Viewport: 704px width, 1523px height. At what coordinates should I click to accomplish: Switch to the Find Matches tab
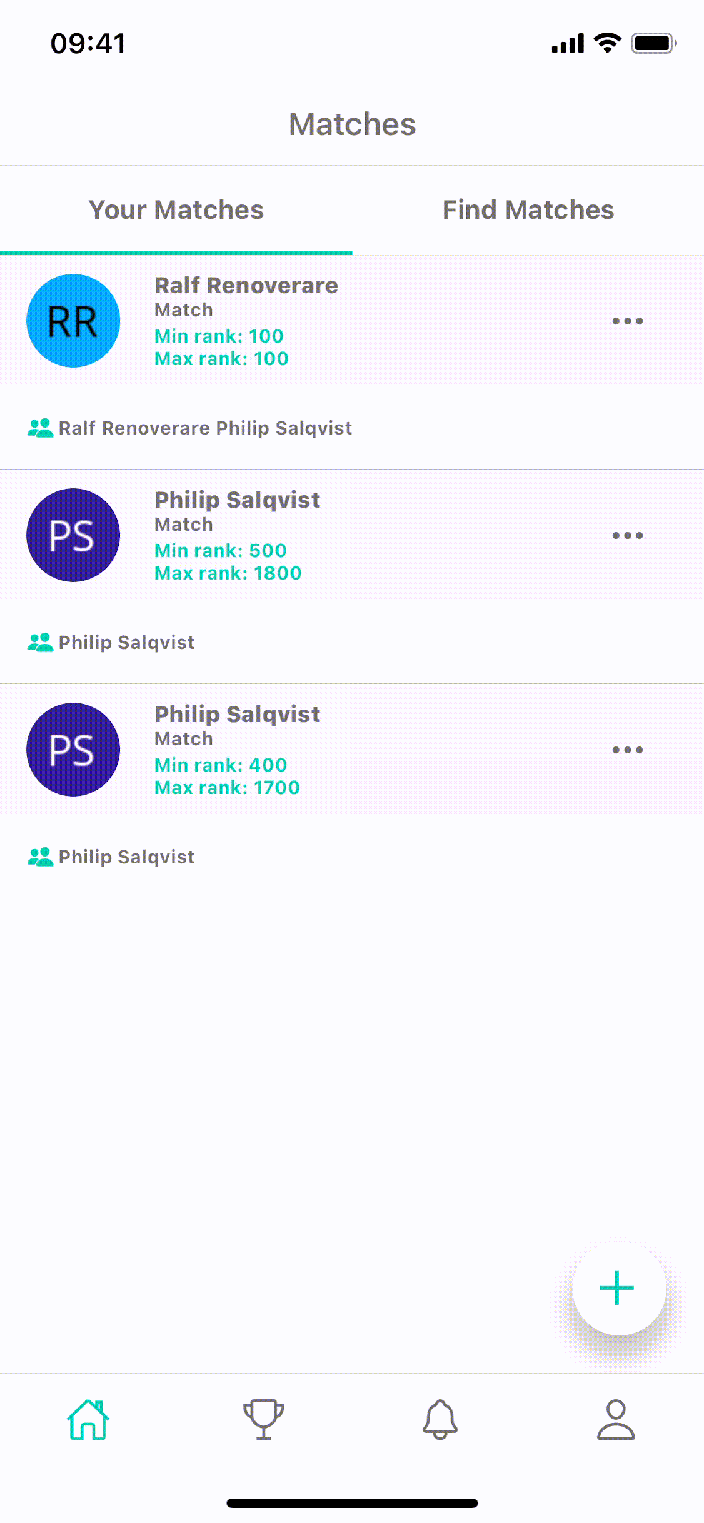528,210
